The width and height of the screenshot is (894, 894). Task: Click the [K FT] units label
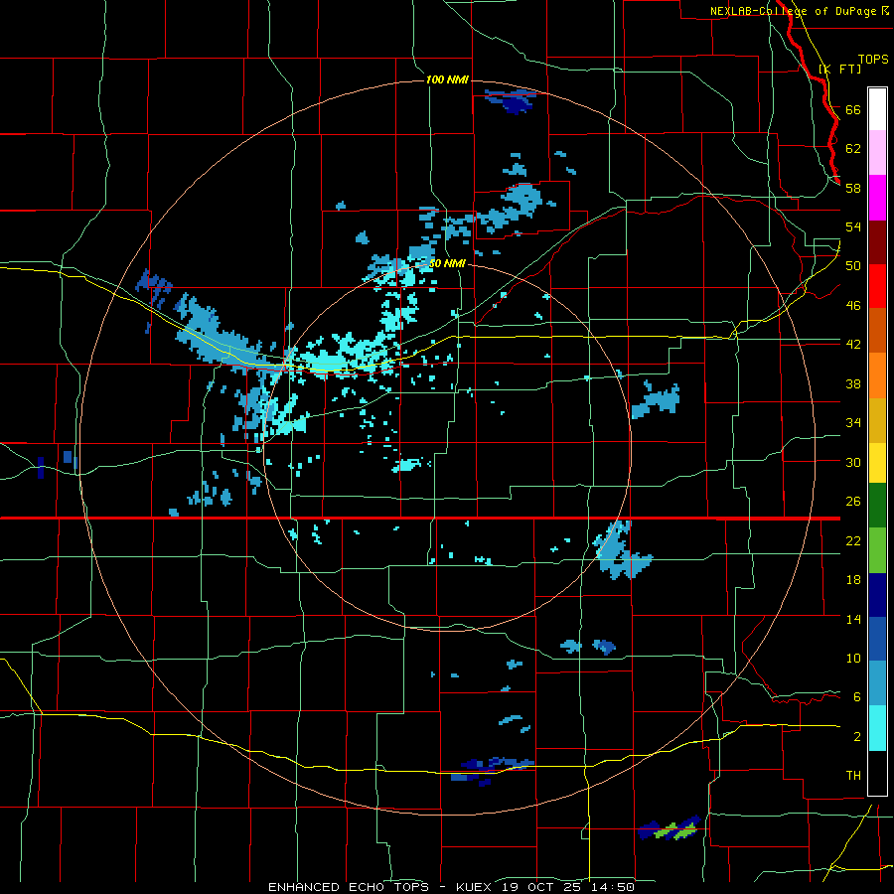839,69
